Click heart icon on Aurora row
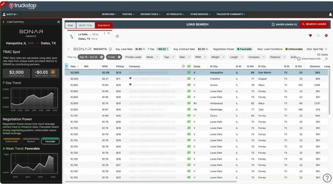 tap(130, 85)
